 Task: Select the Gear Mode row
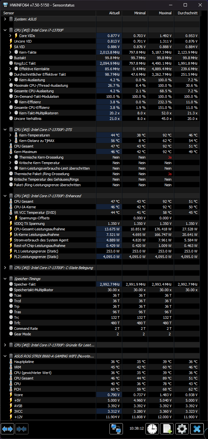100,334
